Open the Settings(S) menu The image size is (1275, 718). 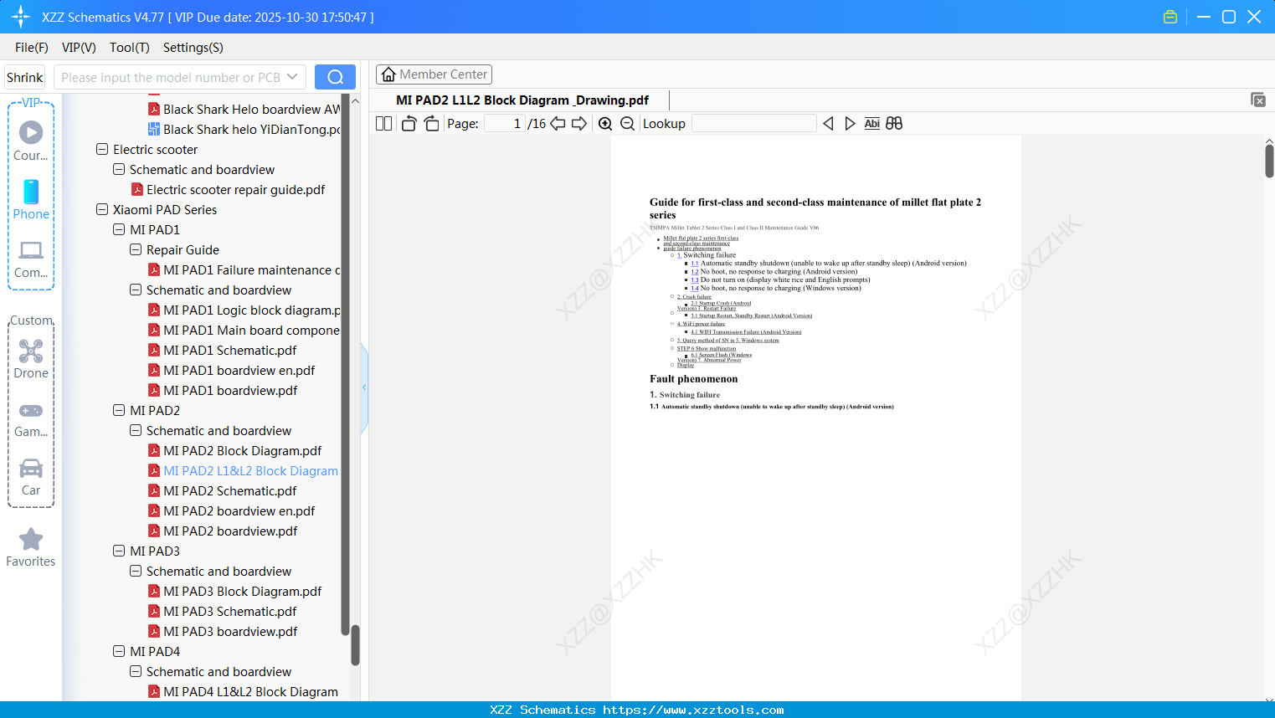click(x=193, y=48)
